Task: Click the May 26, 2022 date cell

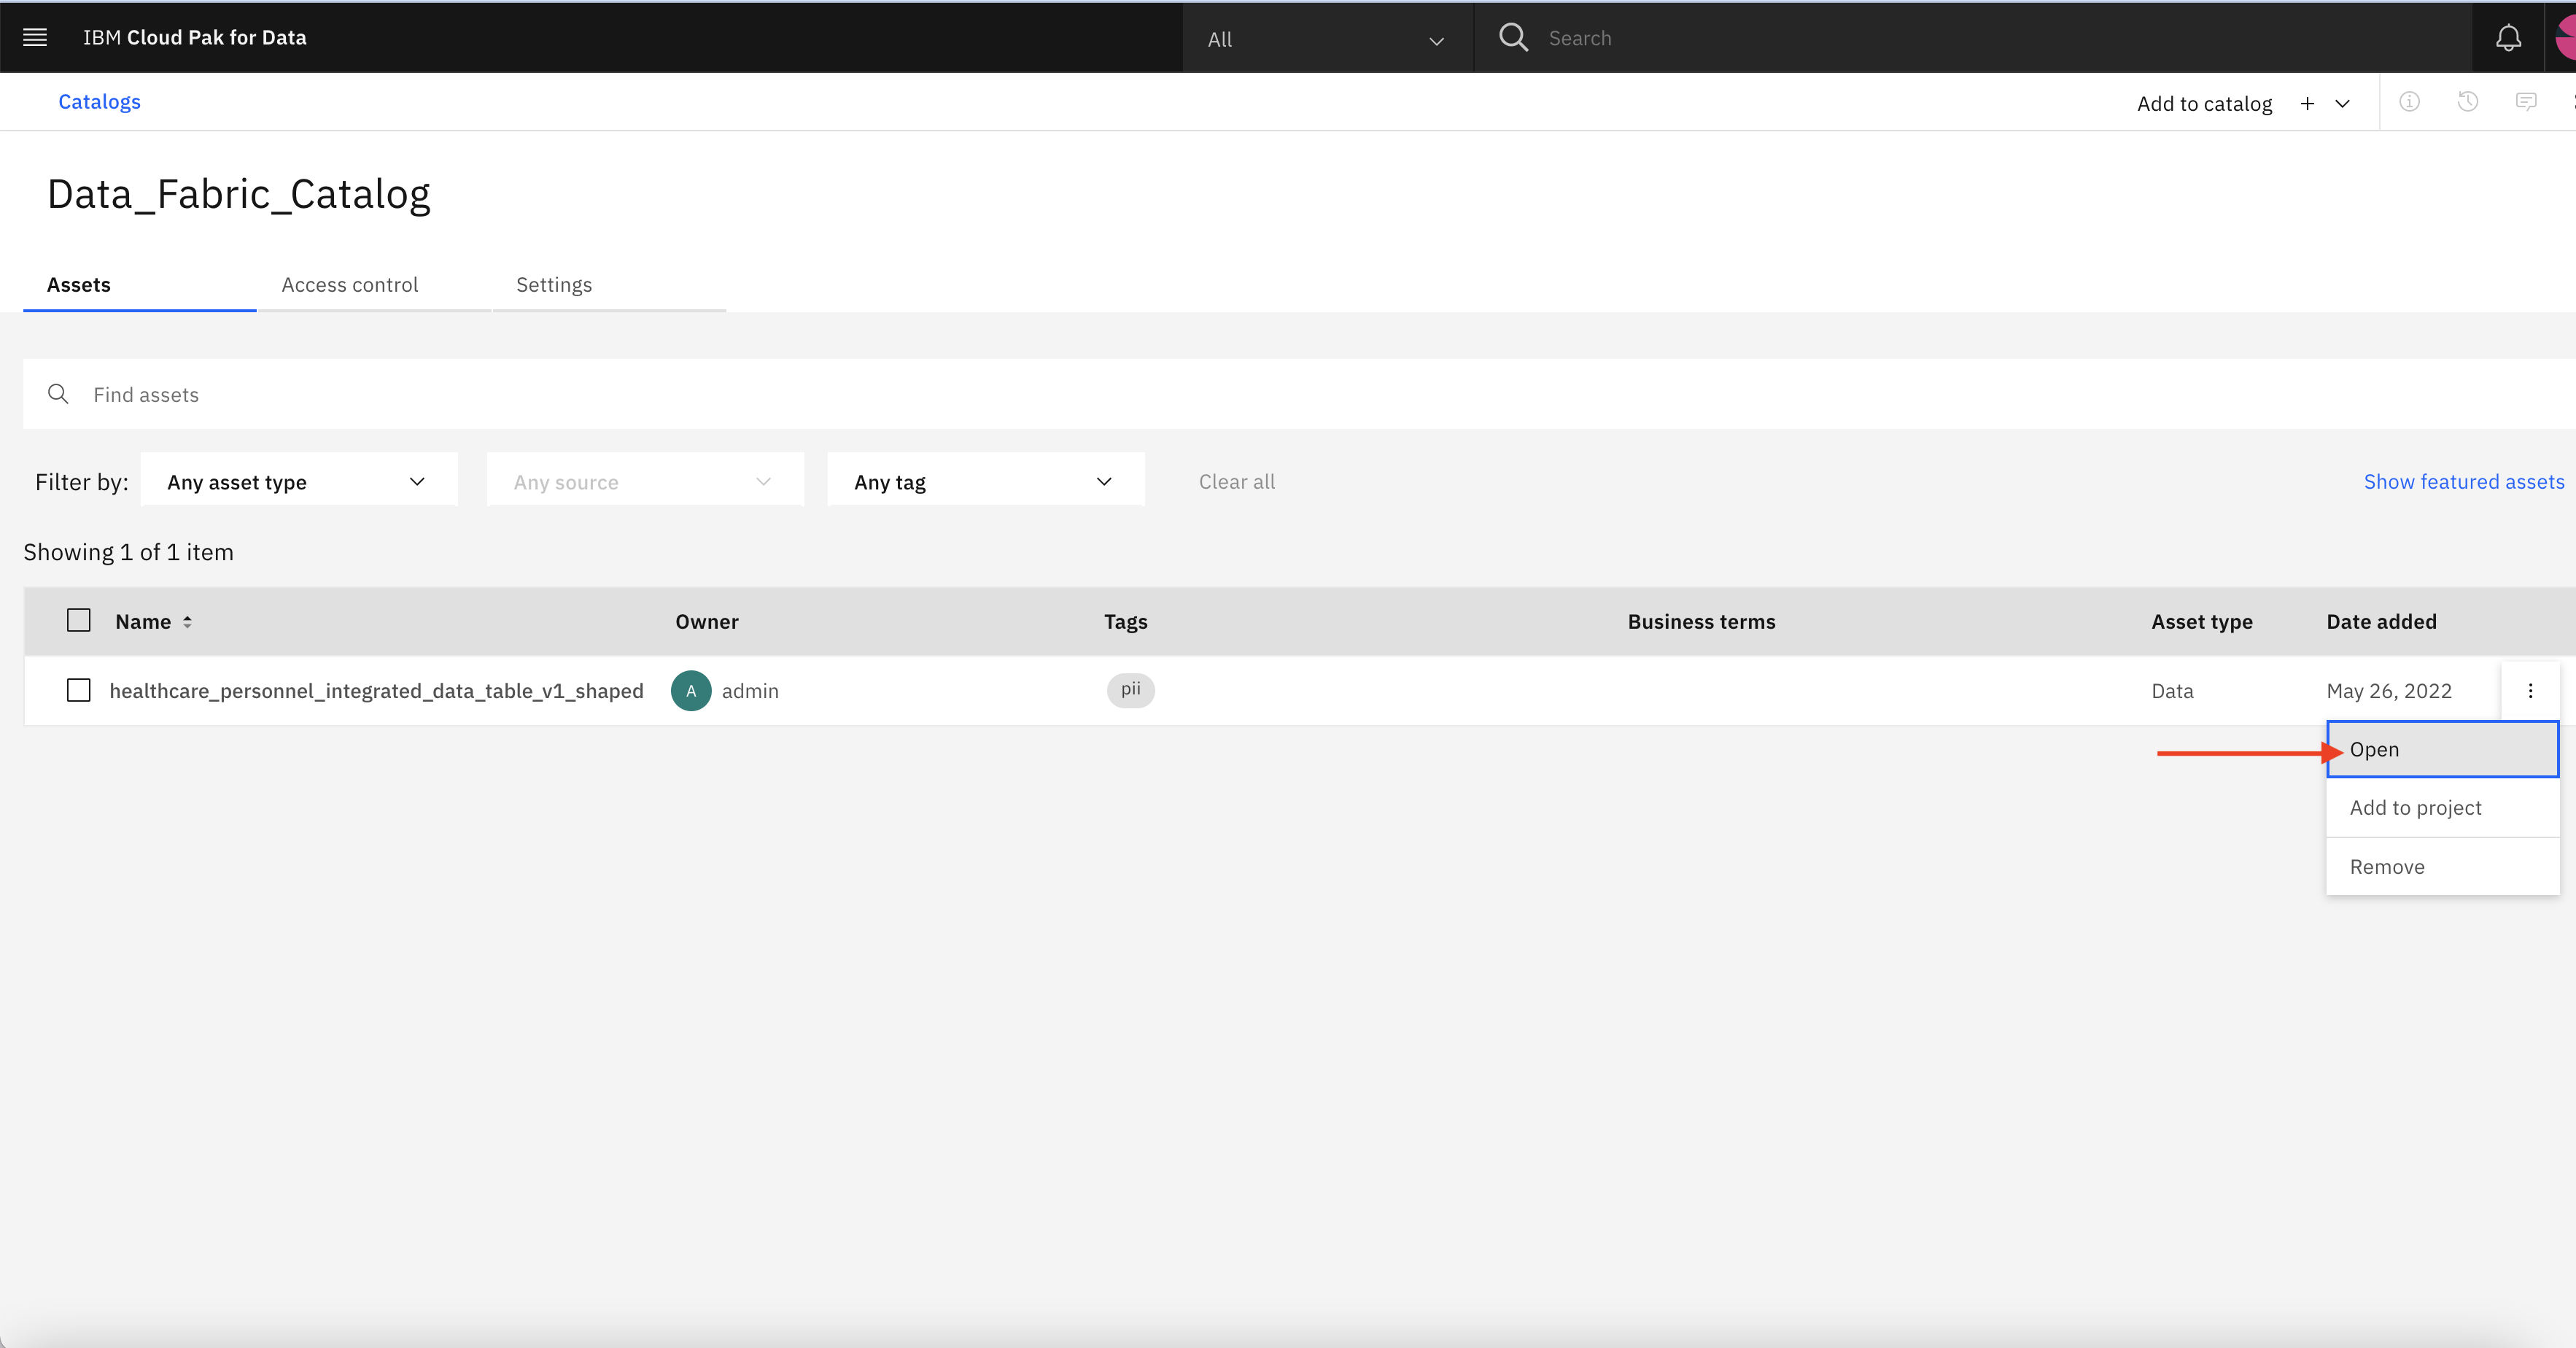Action: 2389,691
